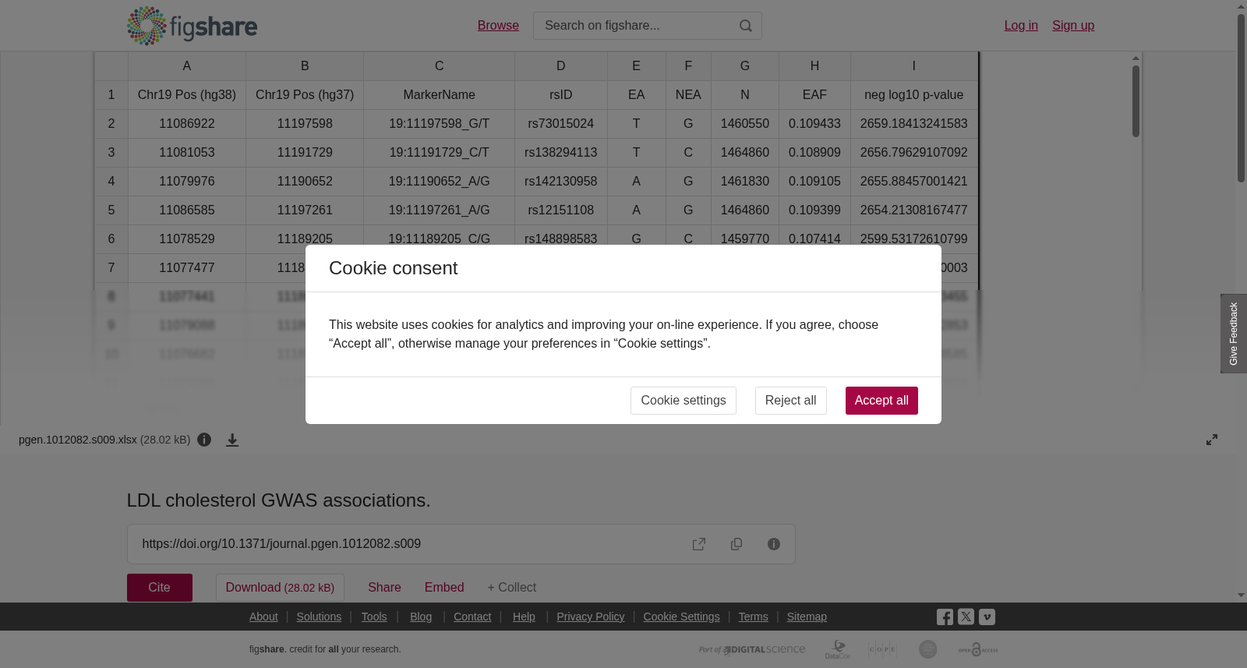Image resolution: width=1247 pixels, height=668 pixels.
Task: Reject all cookies
Action: pyautogui.click(x=790, y=401)
